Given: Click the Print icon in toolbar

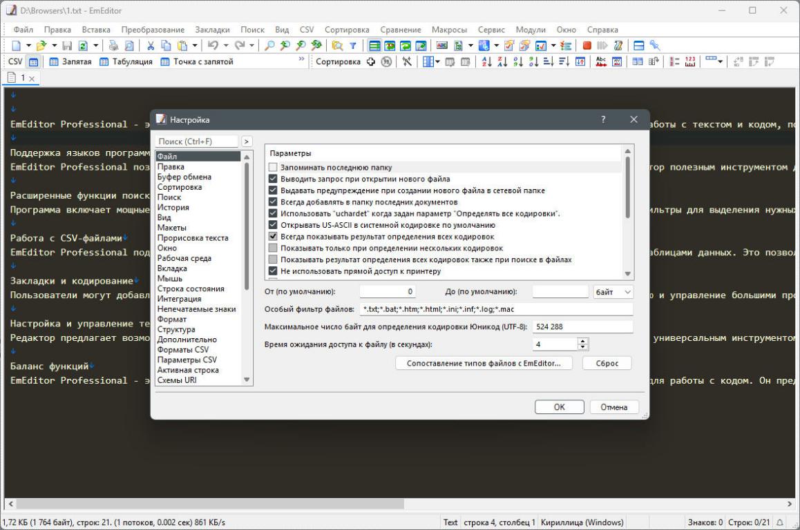Looking at the screenshot, I should 113,46.
